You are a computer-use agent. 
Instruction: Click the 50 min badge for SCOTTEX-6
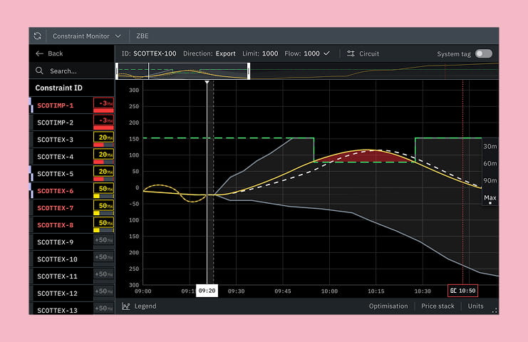pos(103,191)
